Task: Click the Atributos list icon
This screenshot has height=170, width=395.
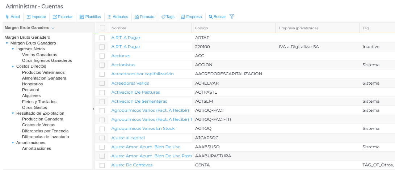Action: click(109, 17)
